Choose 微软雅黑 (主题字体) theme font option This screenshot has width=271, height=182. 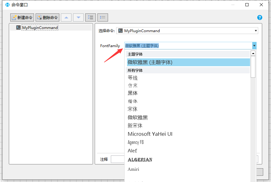coord(189,62)
